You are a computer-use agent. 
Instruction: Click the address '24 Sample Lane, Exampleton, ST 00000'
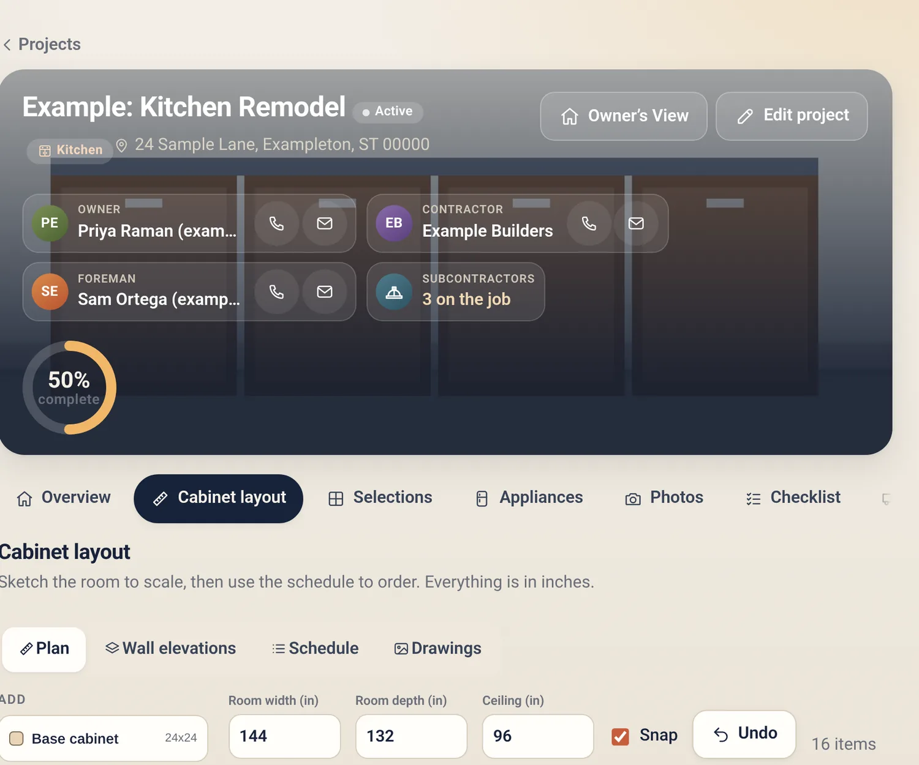click(x=282, y=145)
